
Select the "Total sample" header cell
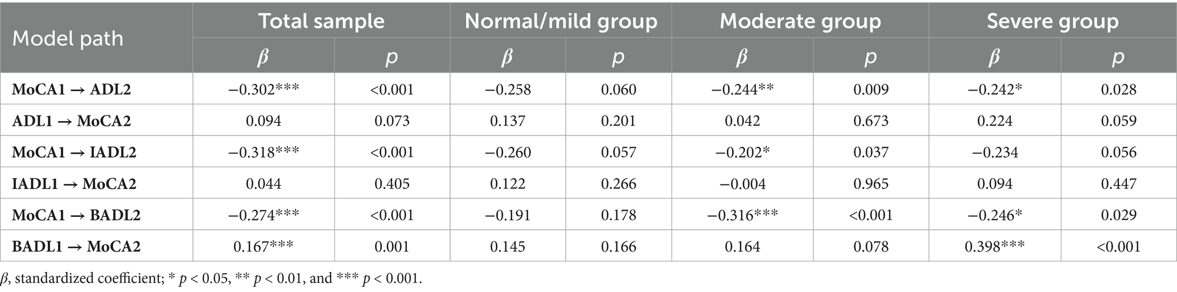pyautogui.click(x=321, y=21)
